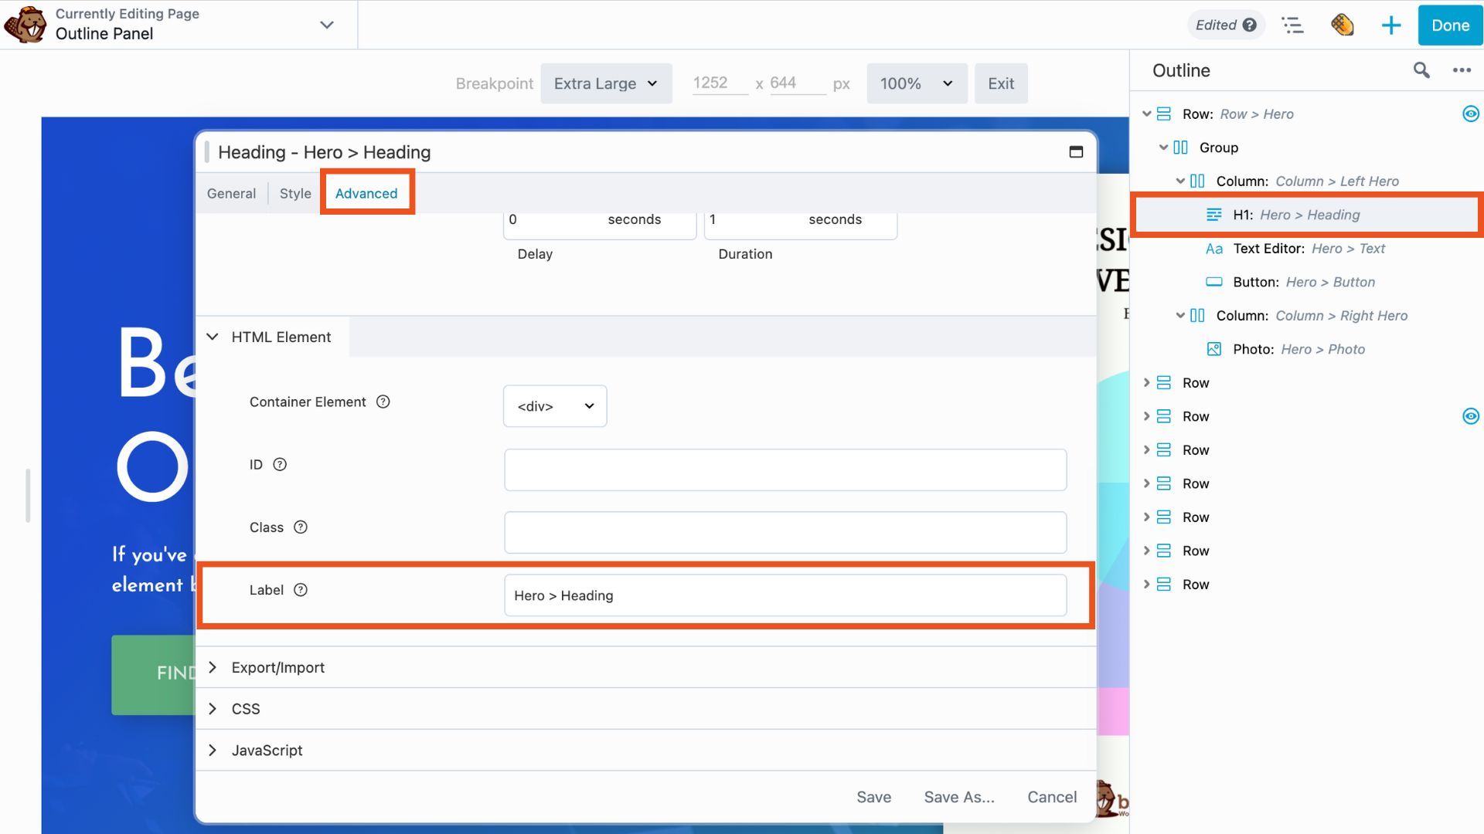Open search in the Outline panel
Image resolution: width=1484 pixels, height=834 pixels.
1421,69
